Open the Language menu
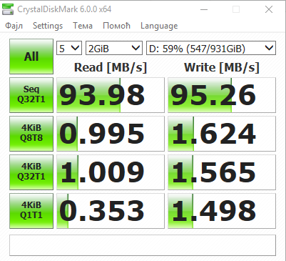The height and width of the screenshot is (261, 286). pos(159,26)
